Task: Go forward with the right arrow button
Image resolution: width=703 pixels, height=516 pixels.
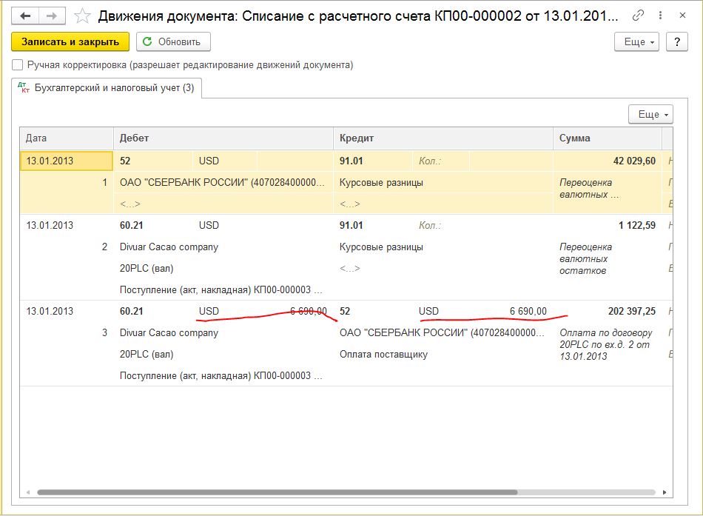Action: (52, 16)
